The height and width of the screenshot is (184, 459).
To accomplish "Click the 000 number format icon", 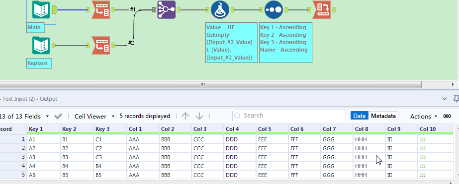I will point(447,116).
